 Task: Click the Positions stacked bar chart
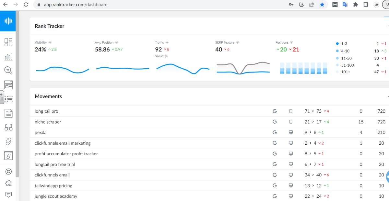[303, 68]
